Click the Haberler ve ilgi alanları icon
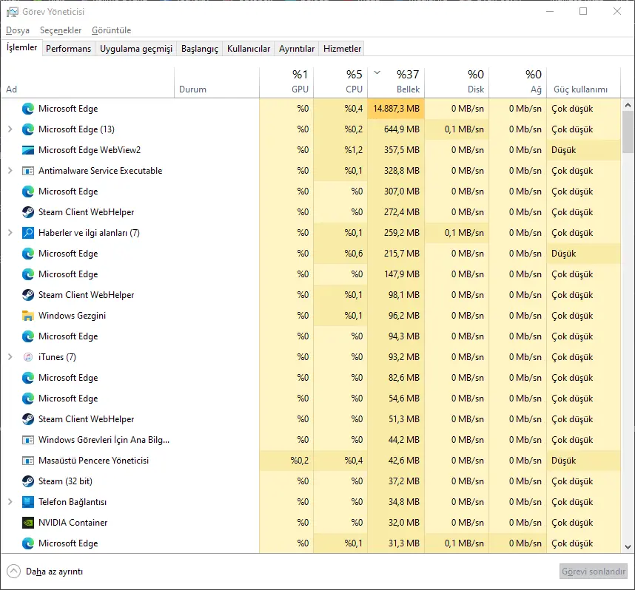Screen dimensions: 635x590 (x=28, y=233)
